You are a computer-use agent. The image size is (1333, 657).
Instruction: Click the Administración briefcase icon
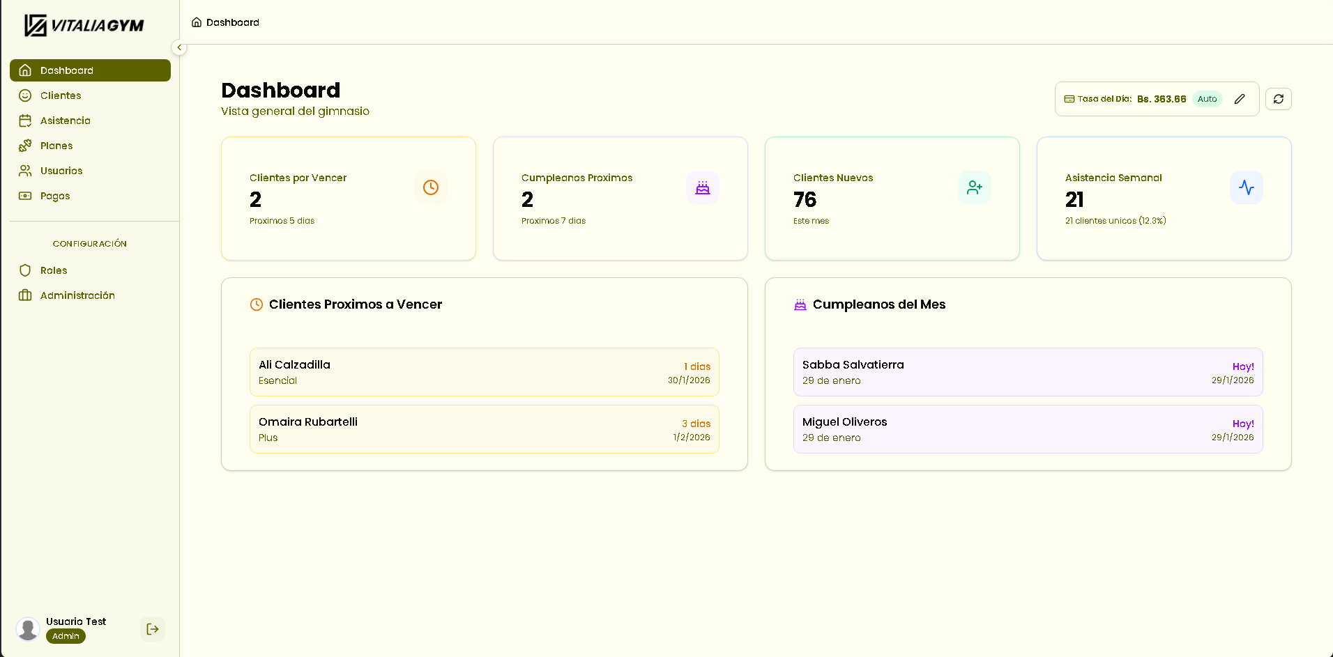25,295
